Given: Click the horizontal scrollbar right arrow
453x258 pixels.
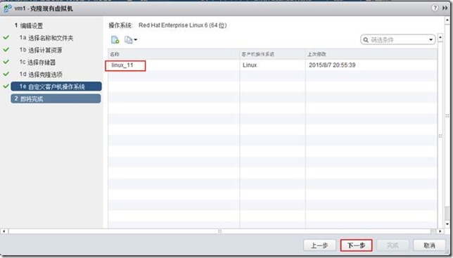Looking at the screenshot, I should click(x=440, y=231).
